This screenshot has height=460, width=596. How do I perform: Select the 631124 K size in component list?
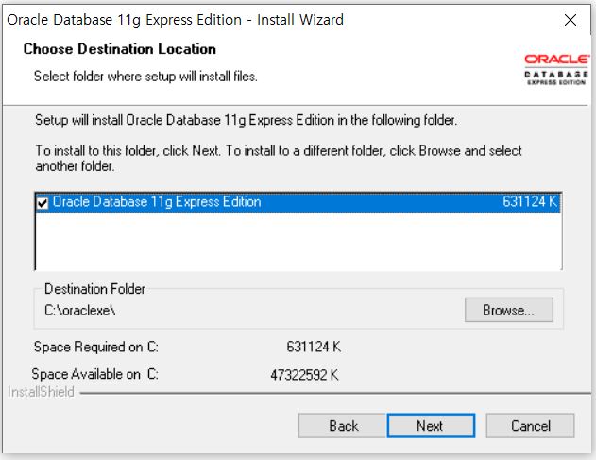pyautogui.click(x=530, y=201)
